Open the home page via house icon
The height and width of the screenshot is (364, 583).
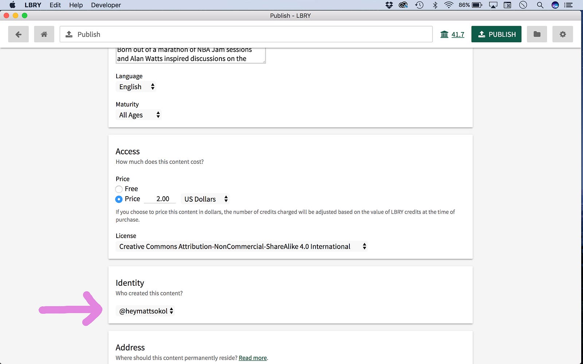point(44,34)
